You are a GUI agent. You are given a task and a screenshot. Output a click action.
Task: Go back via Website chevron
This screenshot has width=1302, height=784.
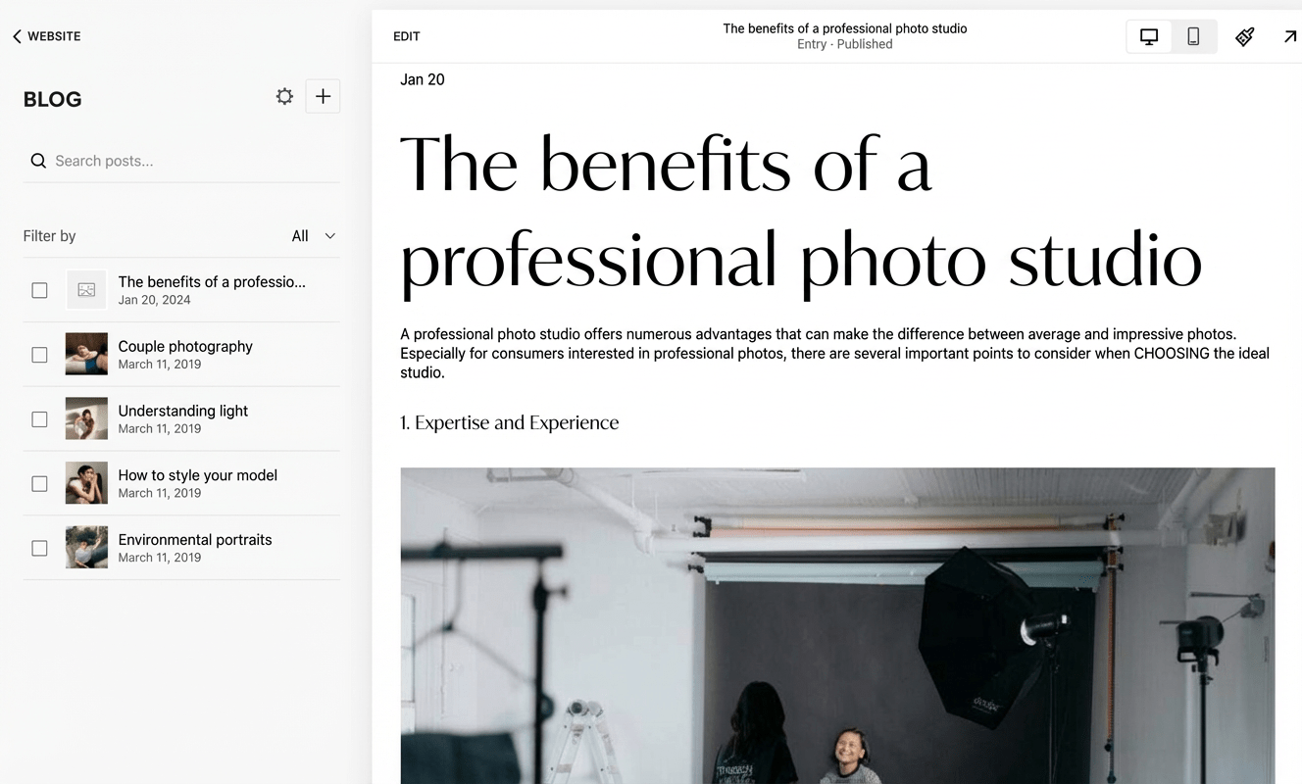point(17,36)
